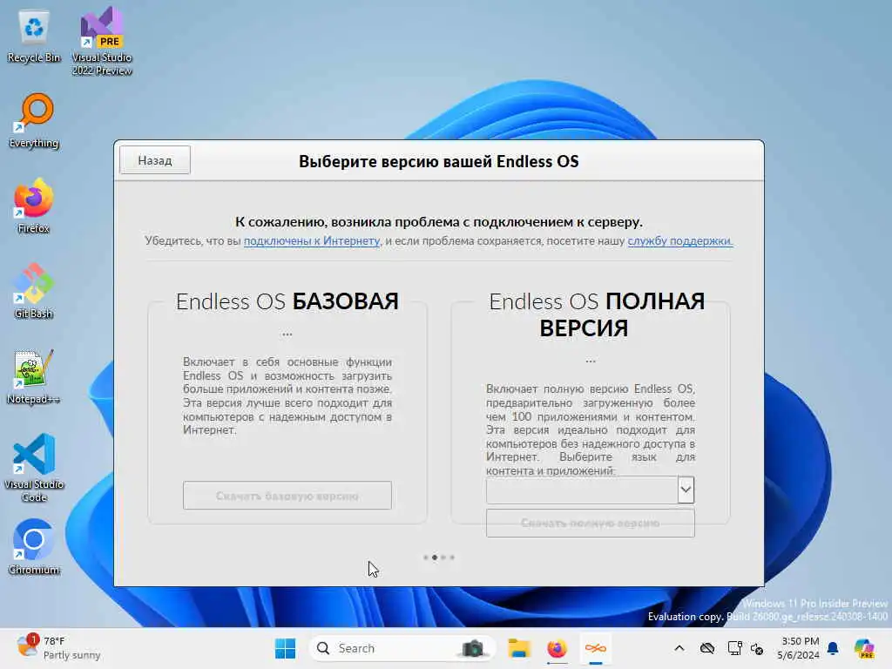892x669 pixels.
Task: Open Chromium desktop shortcut
Action: point(34,547)
